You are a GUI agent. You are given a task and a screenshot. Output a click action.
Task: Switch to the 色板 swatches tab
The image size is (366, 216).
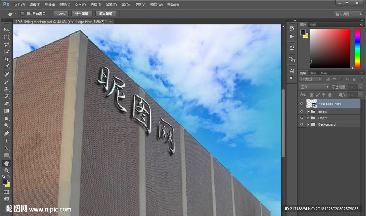pyautogui.click(x=313, y=25)
